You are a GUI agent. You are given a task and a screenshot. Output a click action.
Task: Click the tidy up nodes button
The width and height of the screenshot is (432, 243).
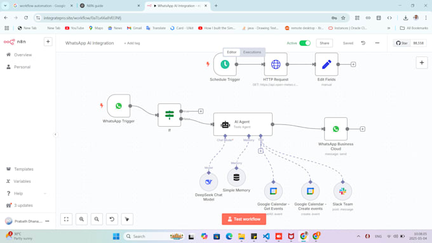[127, 219]
